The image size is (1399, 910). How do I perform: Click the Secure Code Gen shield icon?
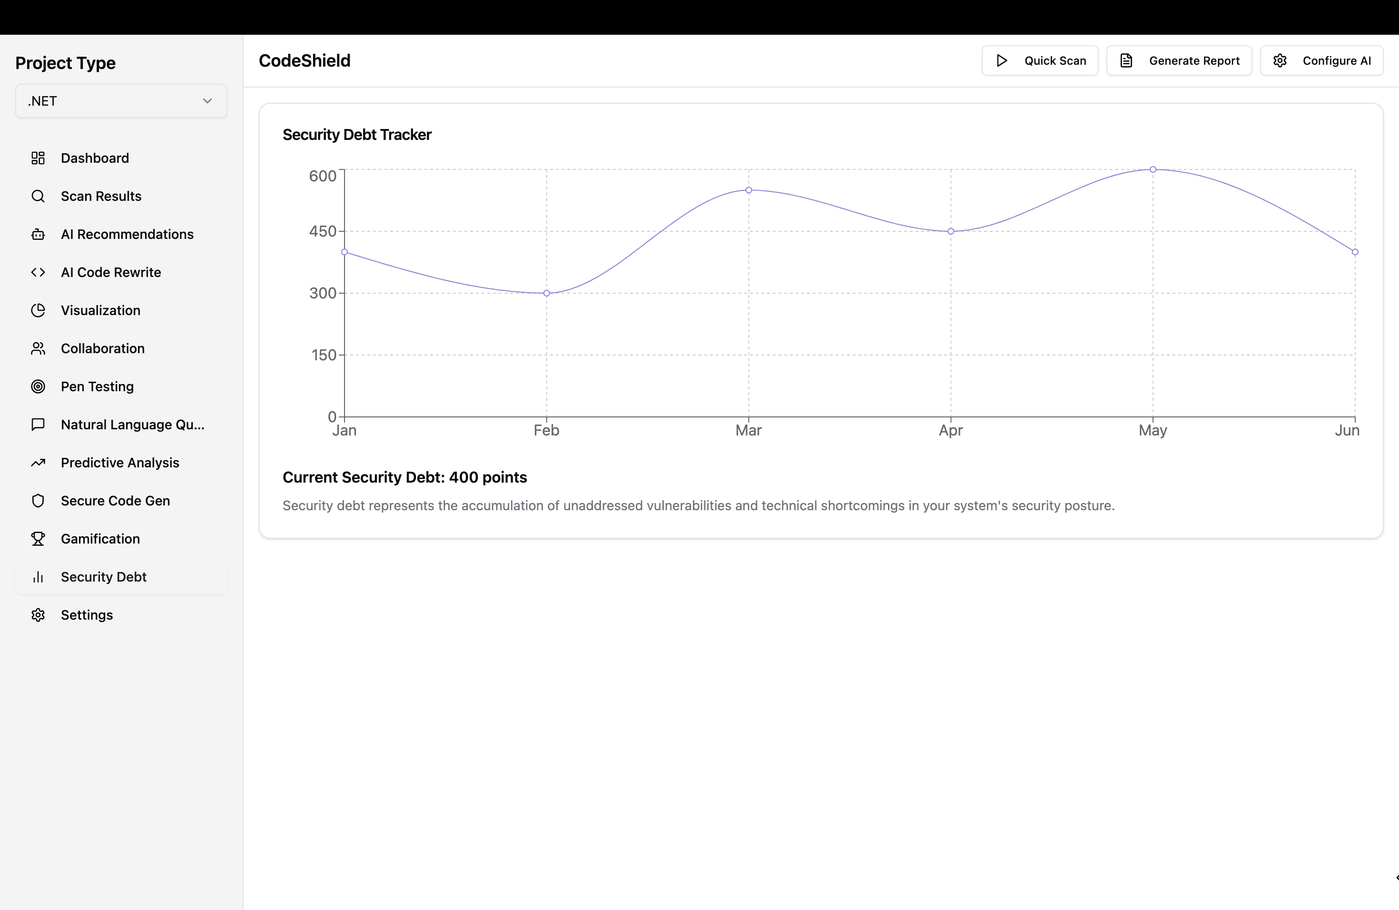click(38, 501)
